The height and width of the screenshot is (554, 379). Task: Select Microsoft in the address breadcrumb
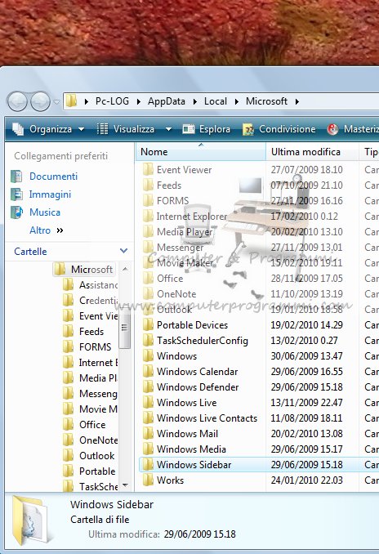[x=266, y=101]
